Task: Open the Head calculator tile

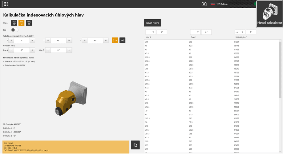Action: tap(269, 14)
